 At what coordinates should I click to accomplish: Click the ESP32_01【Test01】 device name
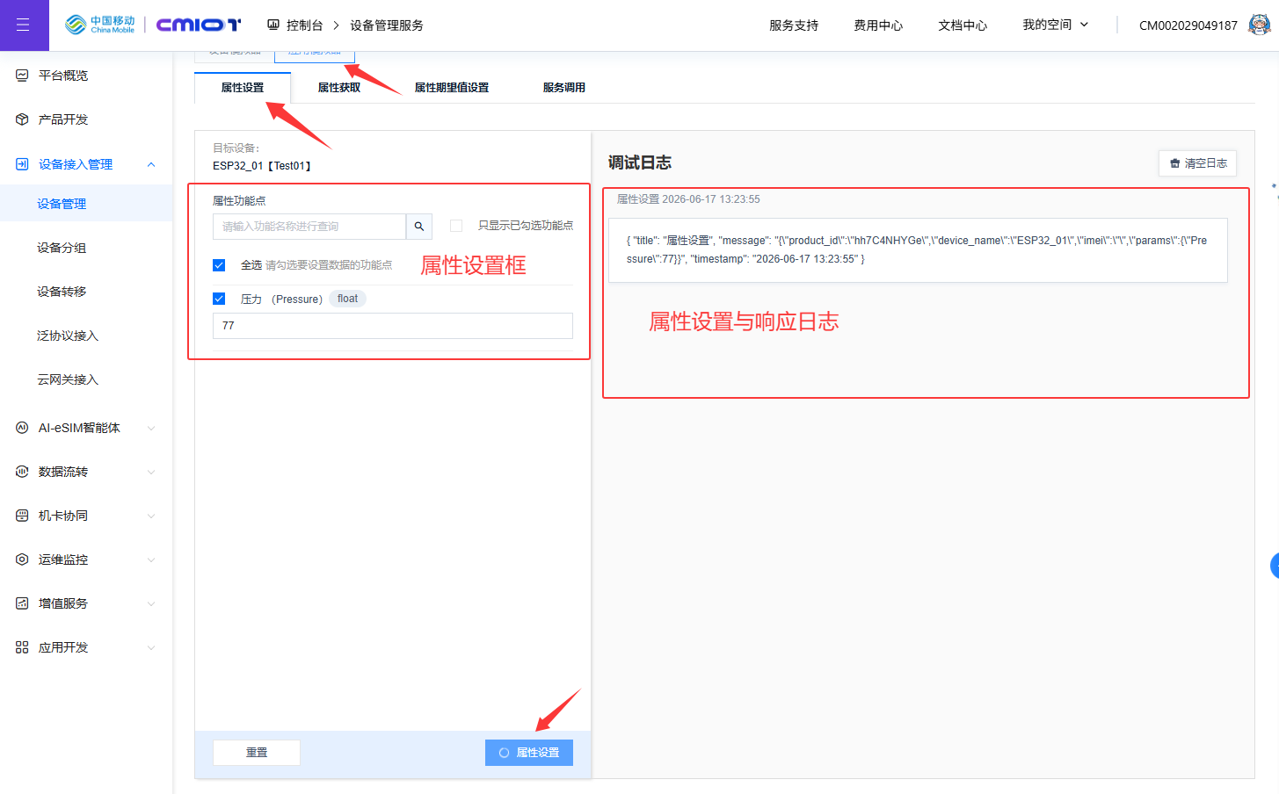(x=262, y=166)
